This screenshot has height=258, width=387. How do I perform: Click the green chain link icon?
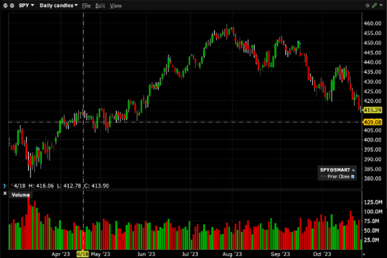(x=374, y=5)
